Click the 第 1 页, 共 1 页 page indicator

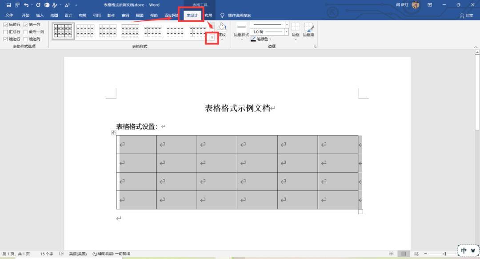(16, 254)
